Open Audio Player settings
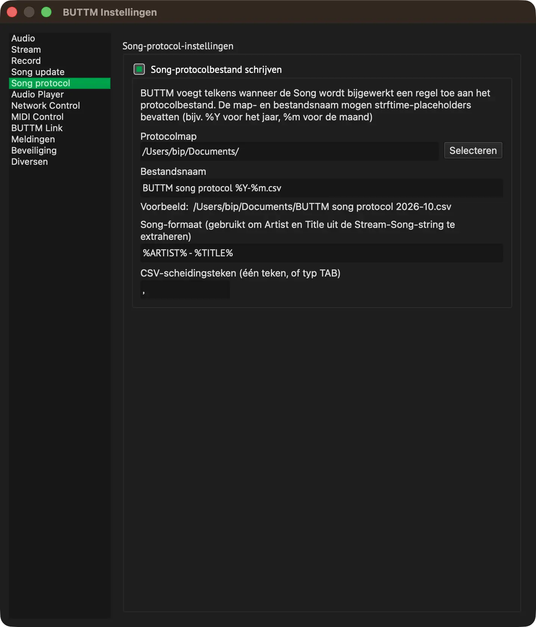 click(x=60, y=95)
